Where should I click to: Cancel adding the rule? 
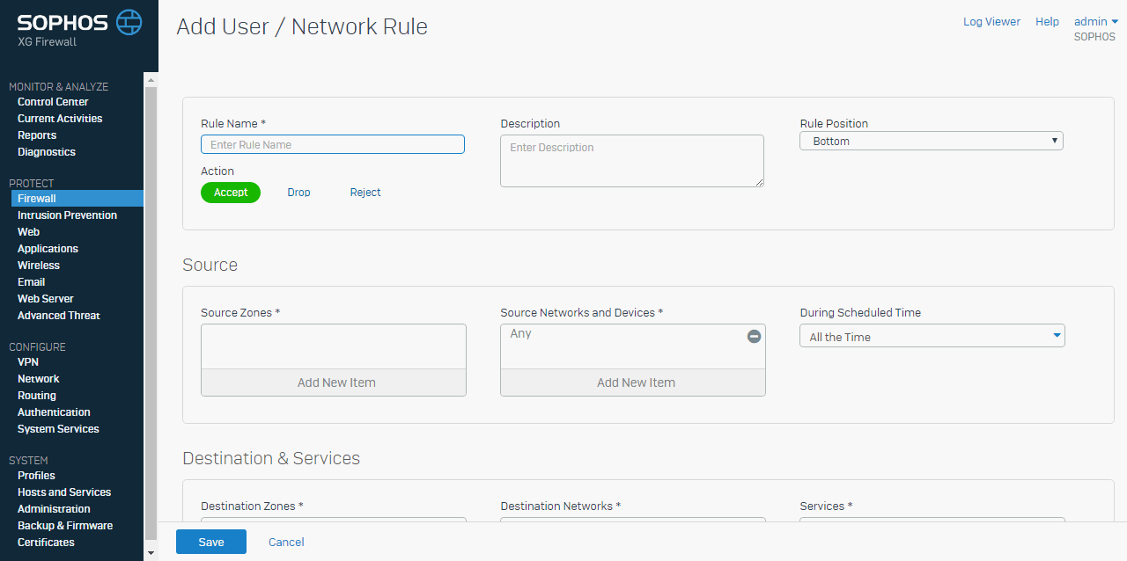(x=286, y=542)
